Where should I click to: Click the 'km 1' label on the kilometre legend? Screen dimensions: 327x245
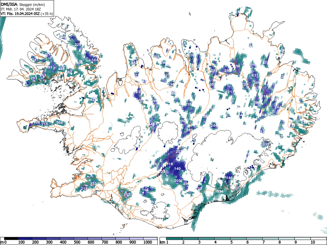point(164,242)
